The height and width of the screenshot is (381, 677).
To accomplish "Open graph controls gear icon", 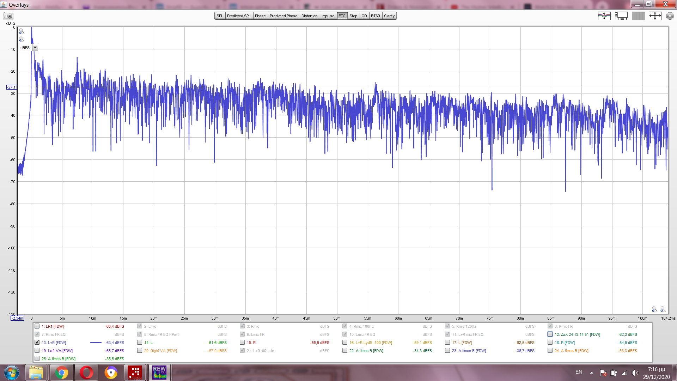I will coord(670,16).
